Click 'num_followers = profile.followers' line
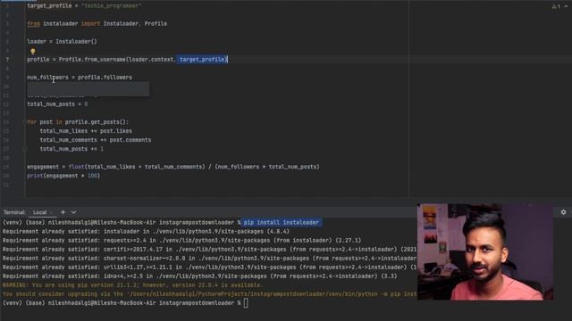The height and width of the screenshot is (321, 572). click(80, 78)
